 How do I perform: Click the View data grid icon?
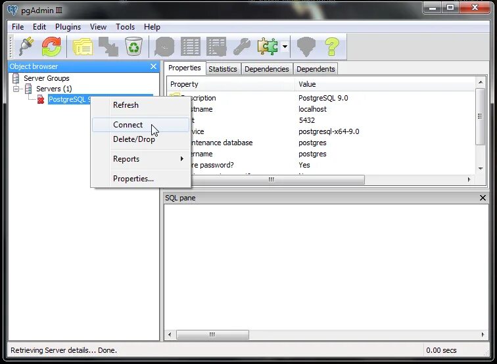click(191, 47)
